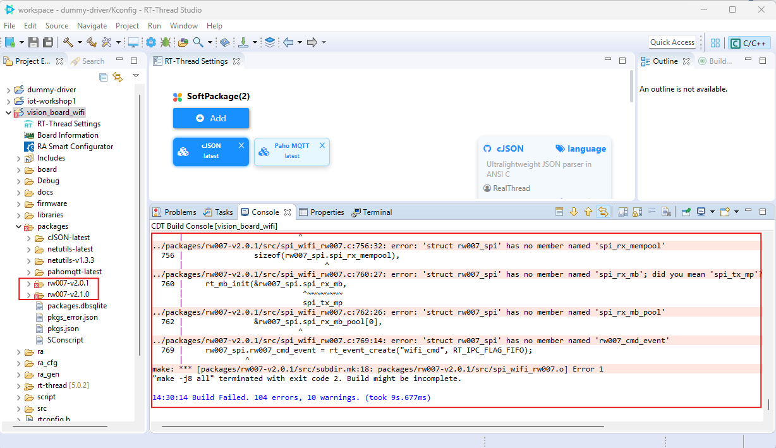776x448 pixels.
Task: Click the Save All toolbar icon
Action: point(47,42)
